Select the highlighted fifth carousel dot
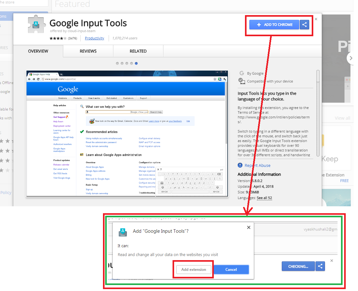Viewport: 358px width, 291px height. pos(136,64)
